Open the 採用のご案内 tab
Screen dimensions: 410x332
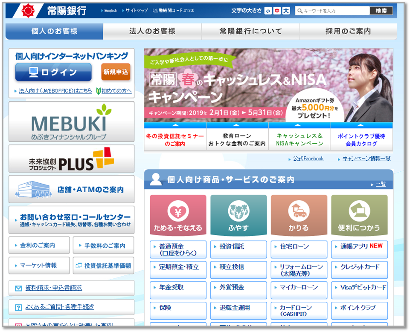pos(348,31)
